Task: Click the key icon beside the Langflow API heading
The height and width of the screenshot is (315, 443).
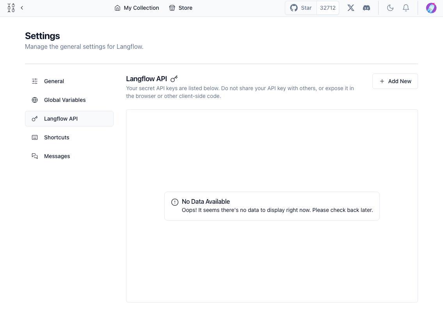Action: coord(174,78)
